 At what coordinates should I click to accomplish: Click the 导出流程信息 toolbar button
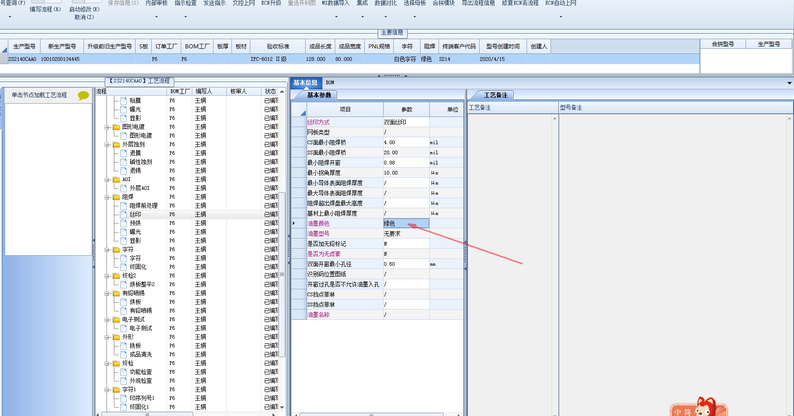(x=478, y=3)
